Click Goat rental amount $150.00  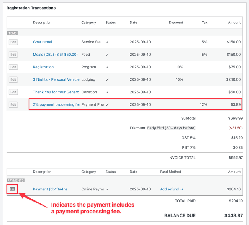coord(234,42)
